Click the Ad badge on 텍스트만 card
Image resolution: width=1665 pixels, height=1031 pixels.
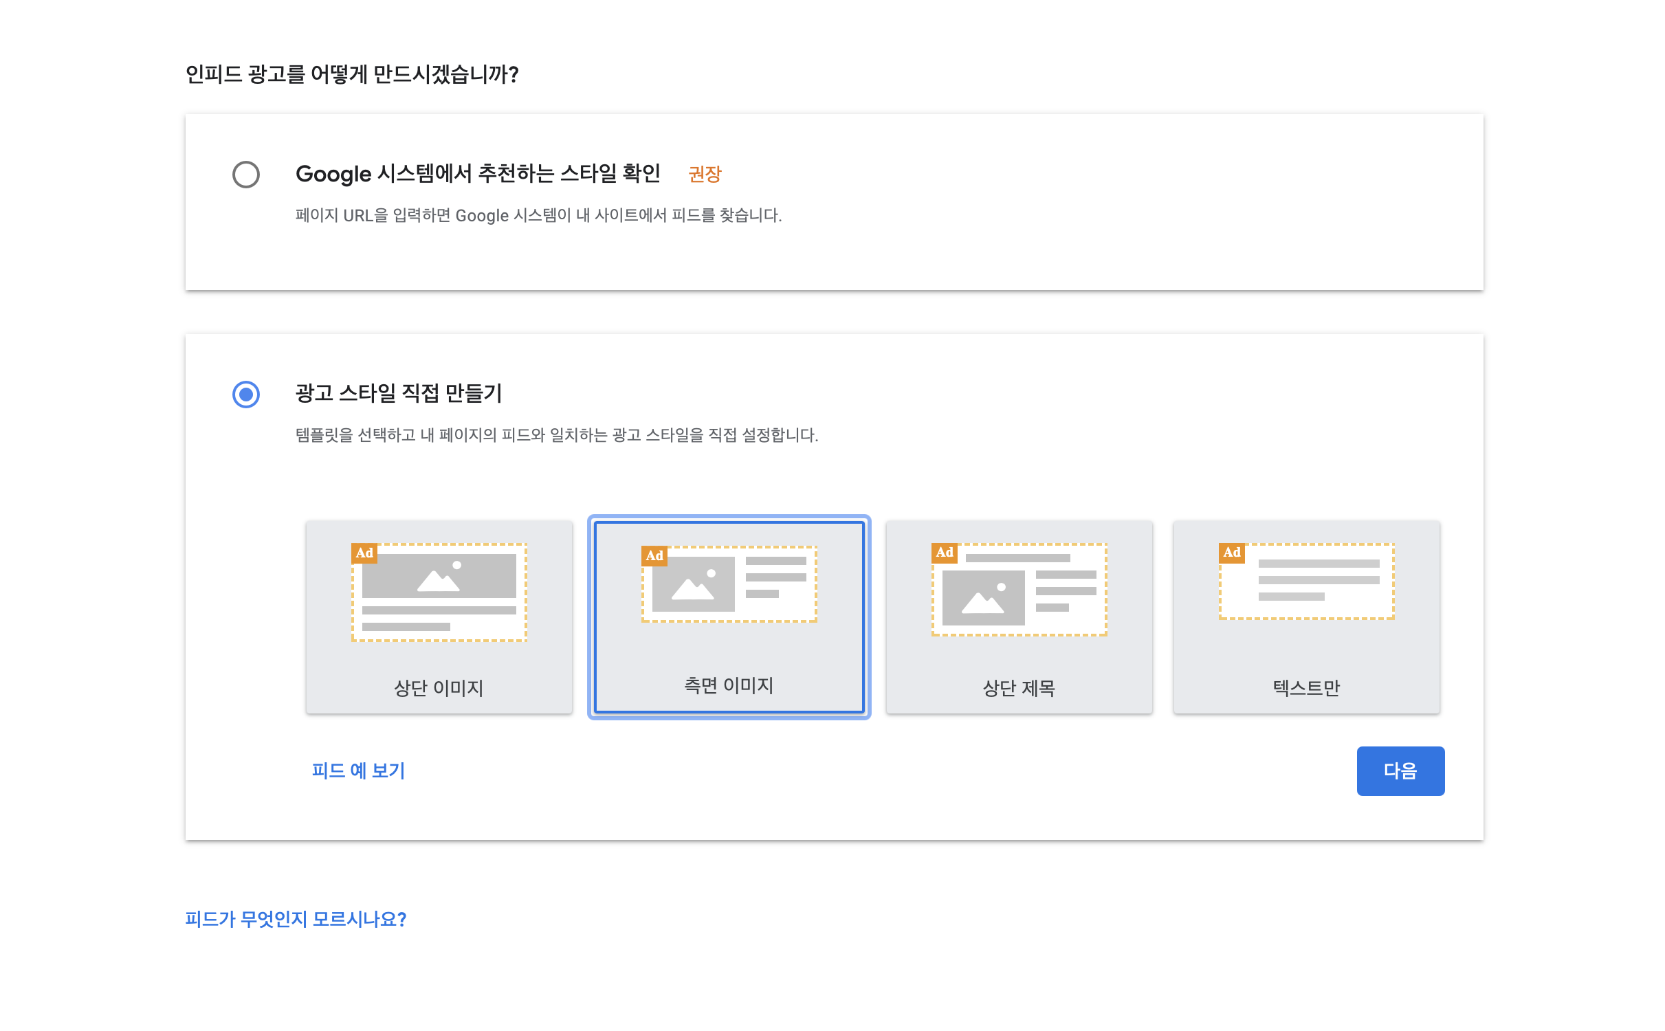[x=1232, y=553]
